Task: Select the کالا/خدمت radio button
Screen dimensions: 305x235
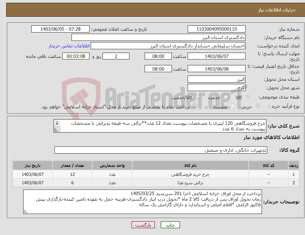Action: [198, 97]
